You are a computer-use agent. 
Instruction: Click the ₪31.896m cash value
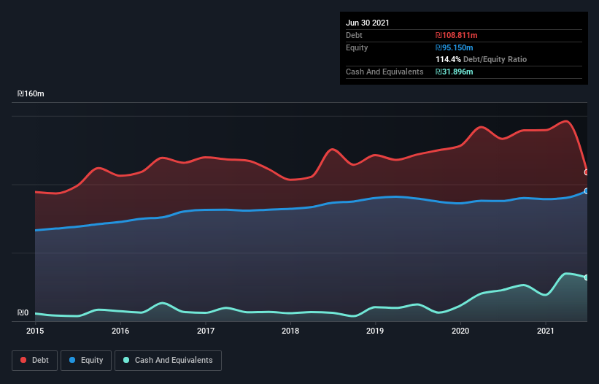(455, 72)
